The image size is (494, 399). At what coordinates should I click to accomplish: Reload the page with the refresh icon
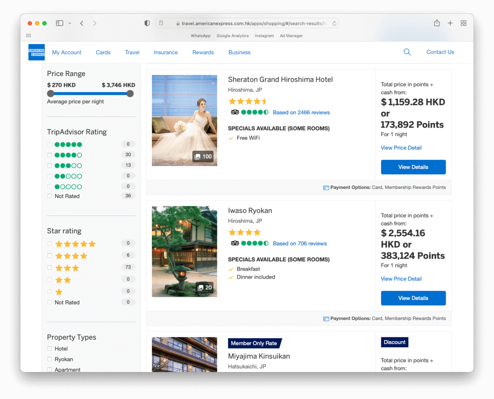pyautogui.click(x=334, y=23)
